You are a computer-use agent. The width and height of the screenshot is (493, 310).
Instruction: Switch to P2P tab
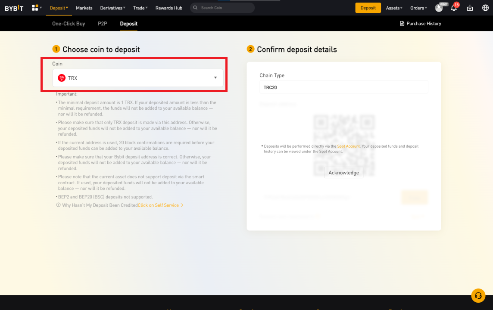pyautogui.click(x=103, y=24)
